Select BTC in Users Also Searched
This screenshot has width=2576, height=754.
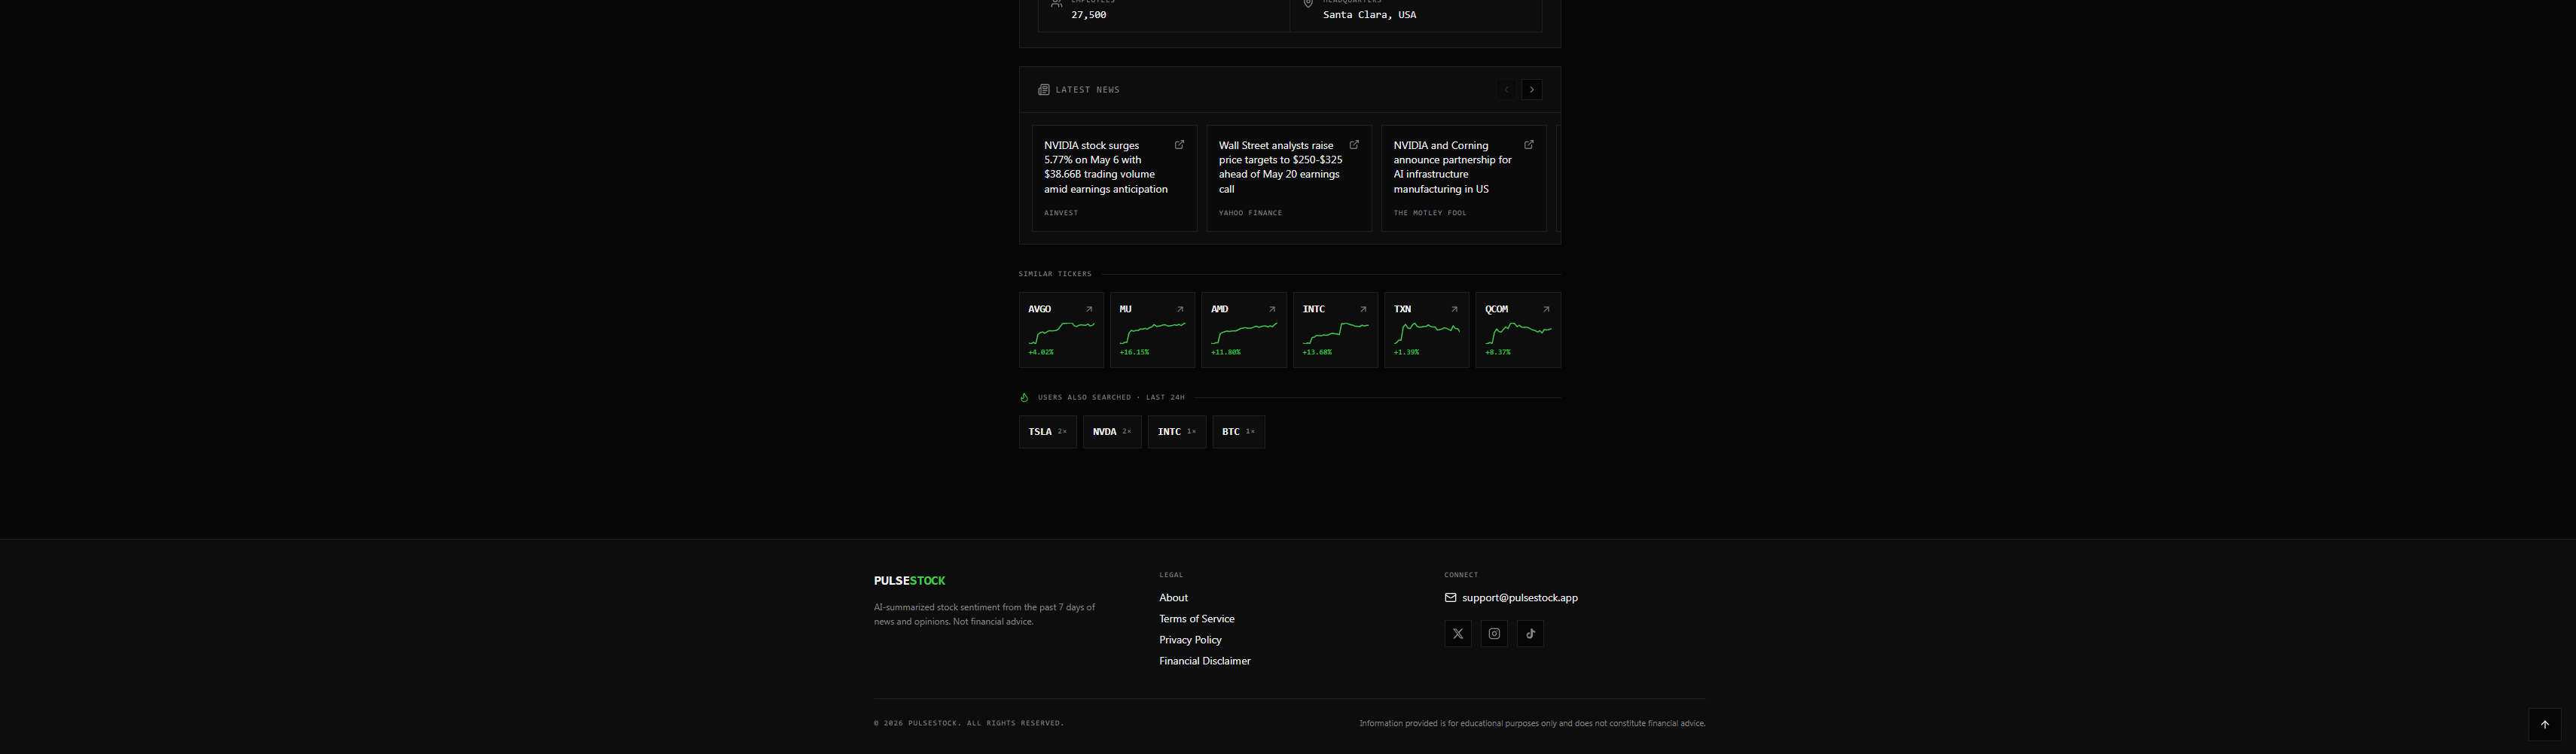[x=1239, y=431]
